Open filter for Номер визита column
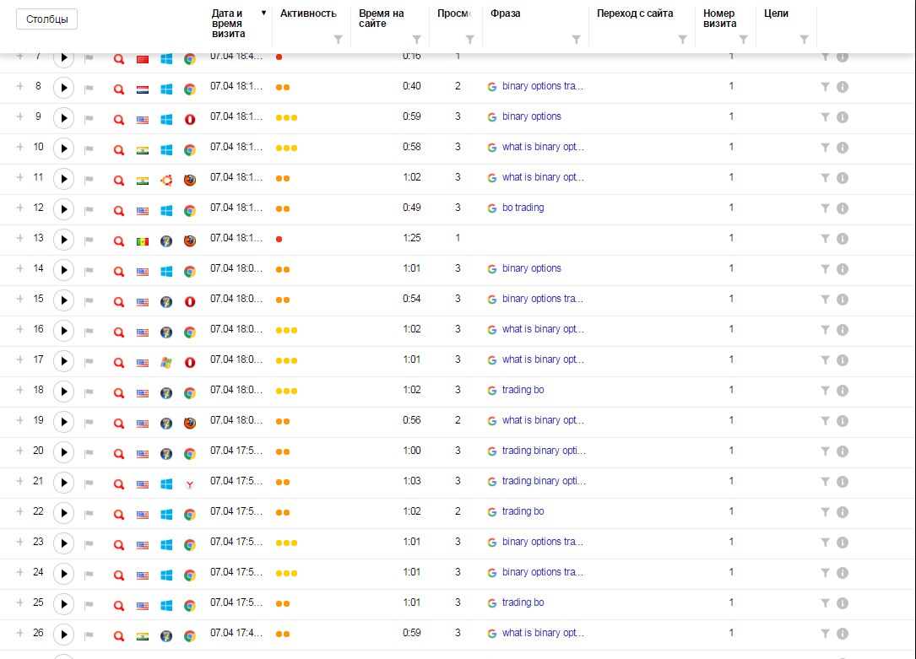The height and width of the screenshot is (659, 916). 743,40
